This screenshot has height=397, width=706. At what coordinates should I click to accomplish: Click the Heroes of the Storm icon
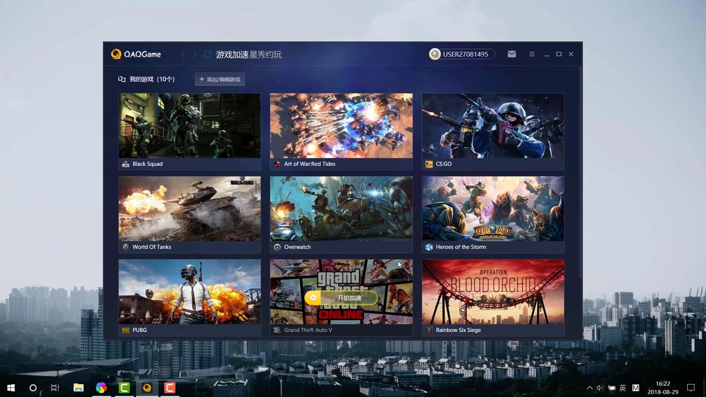click(429, 247)
